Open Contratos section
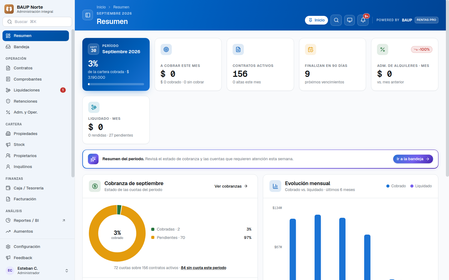Viewport: 449px width, 280px height. (x=36, y=68)
